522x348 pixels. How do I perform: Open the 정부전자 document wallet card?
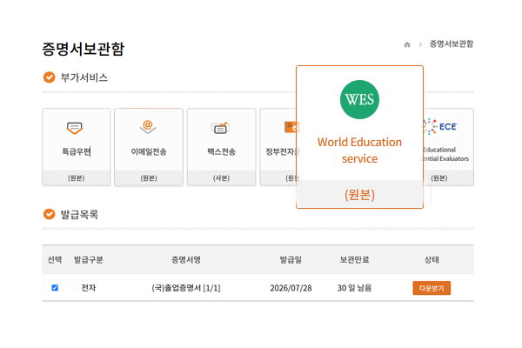pyautogui.click(x=278, y=146)
